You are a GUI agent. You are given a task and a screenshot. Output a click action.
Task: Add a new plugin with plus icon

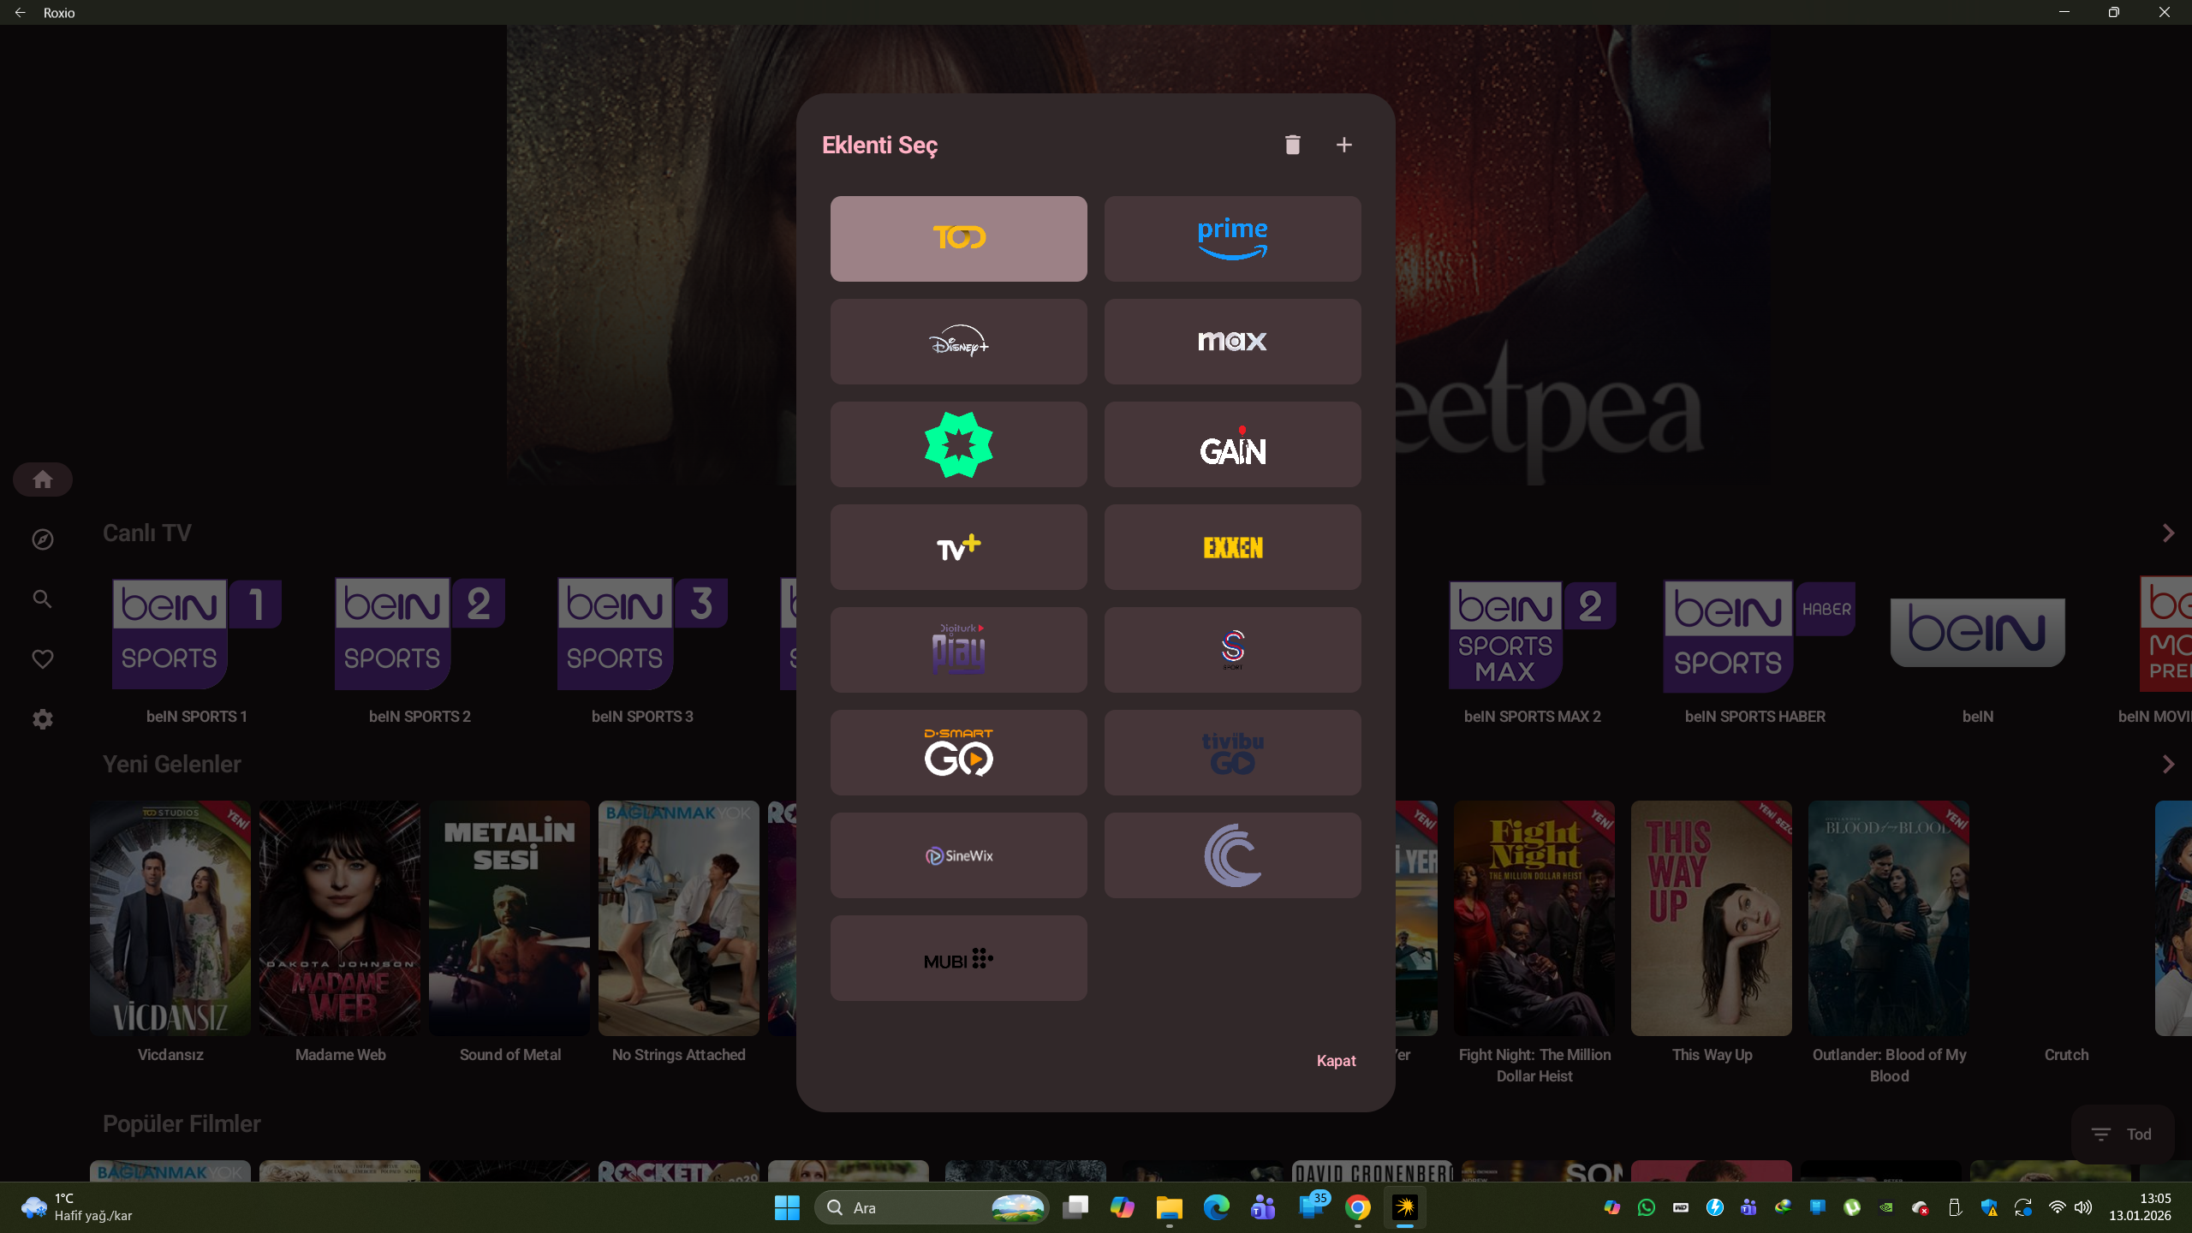(x=1344, y=145)
